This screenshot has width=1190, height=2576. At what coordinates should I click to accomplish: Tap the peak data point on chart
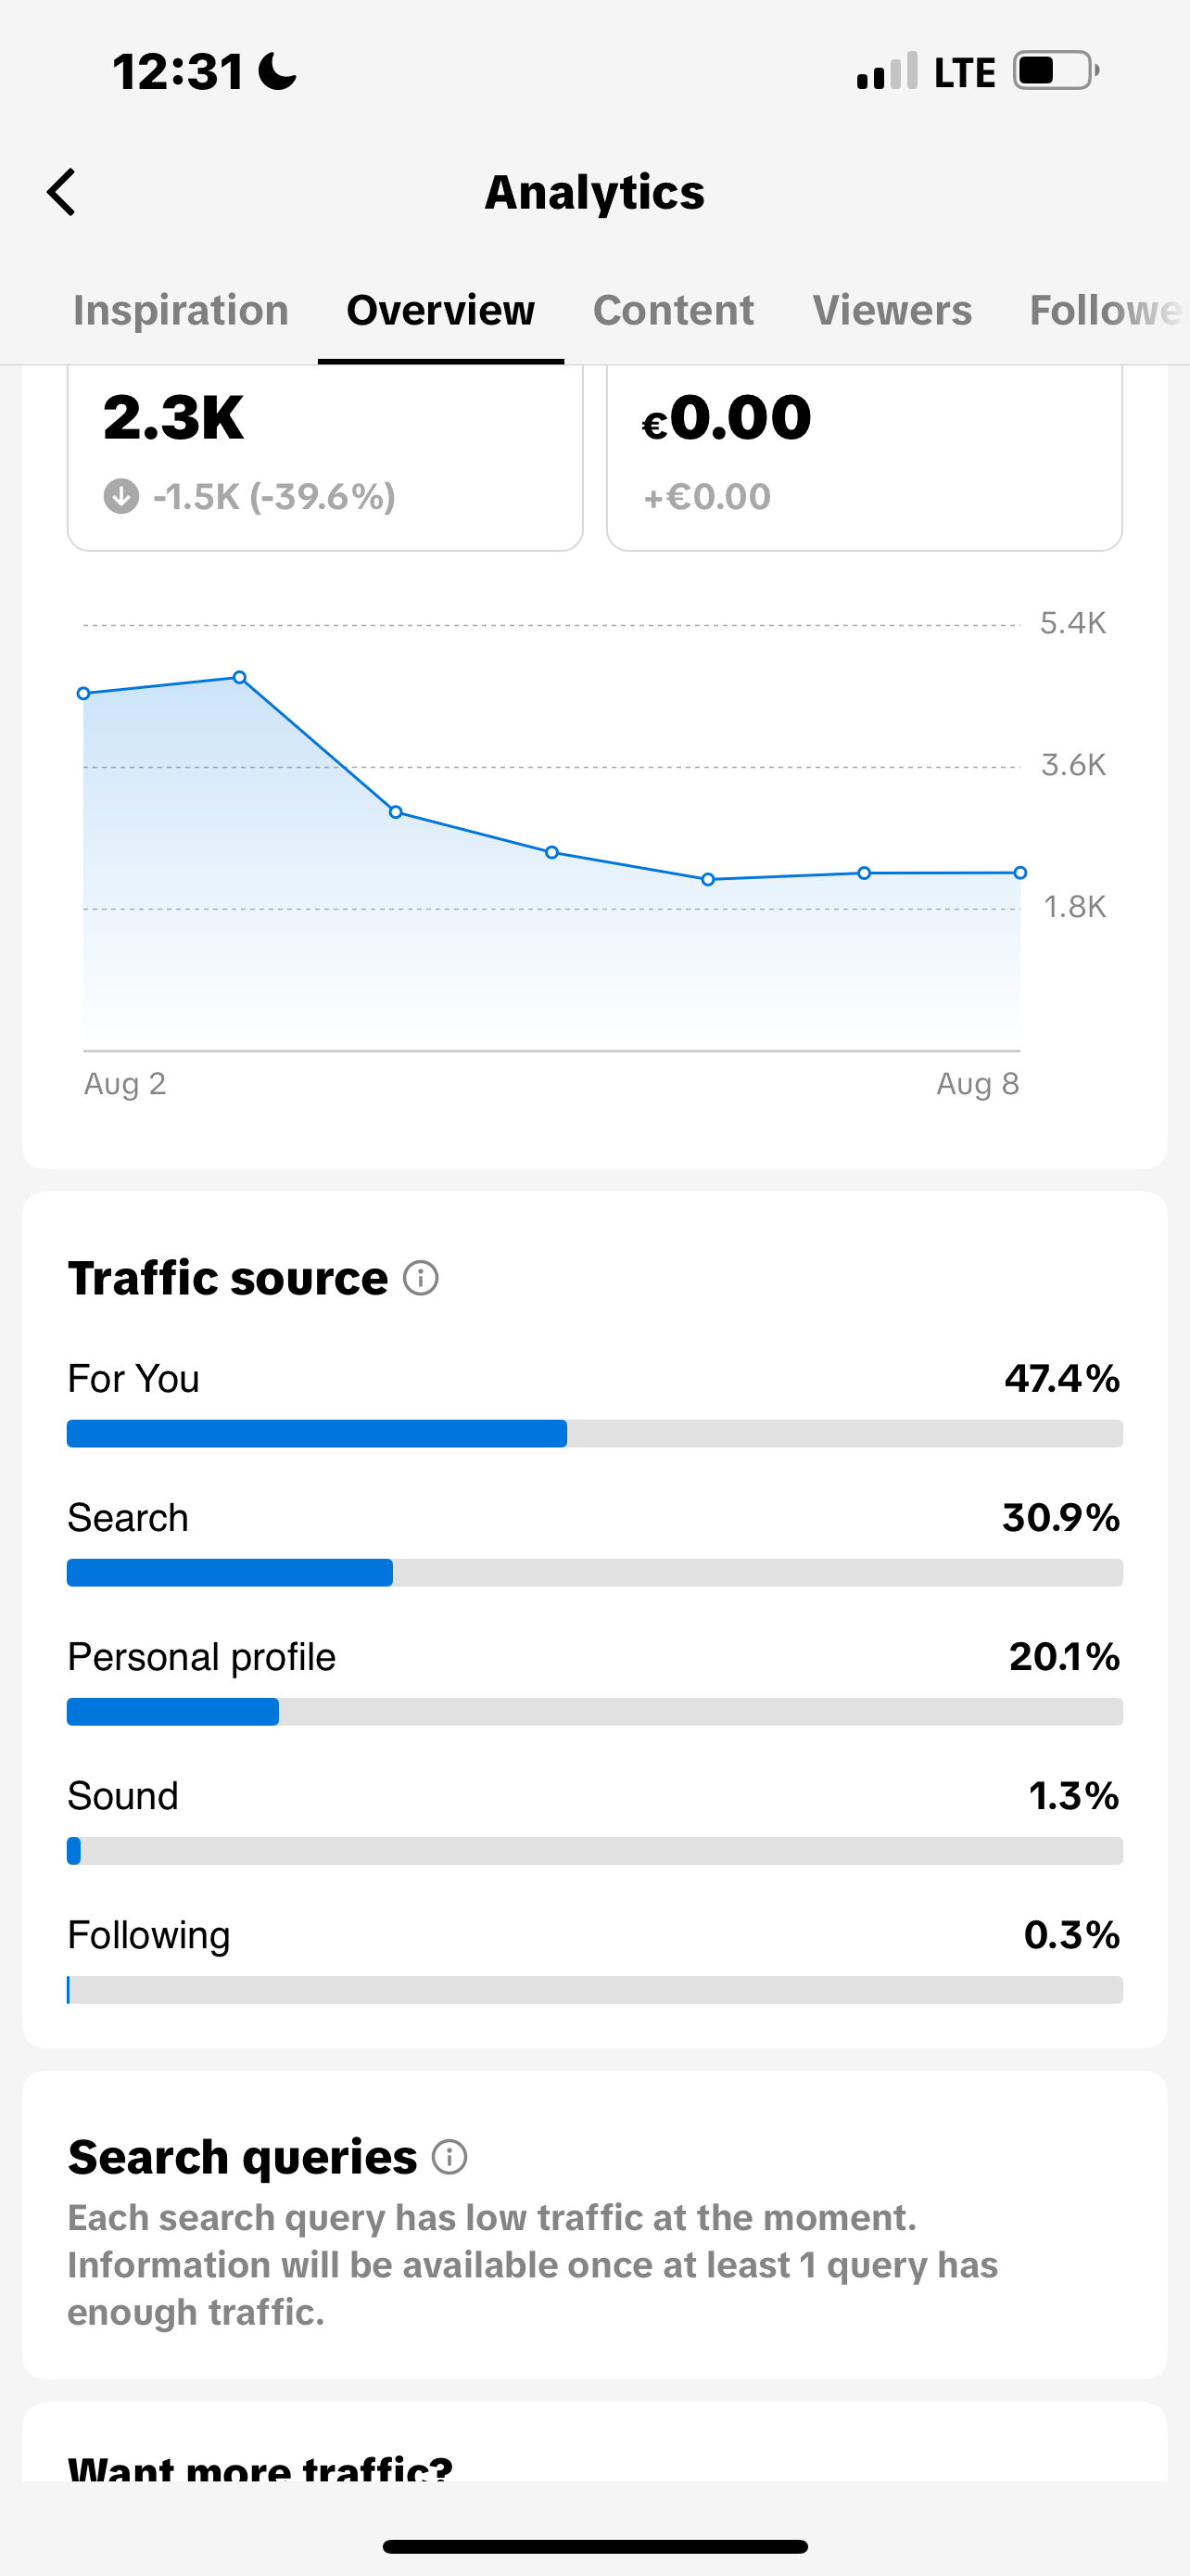tap(240, 678)
